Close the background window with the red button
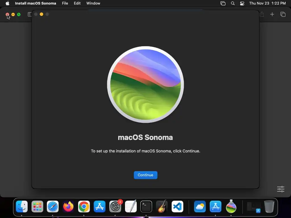The image size is (291, 218). [7, 14]
